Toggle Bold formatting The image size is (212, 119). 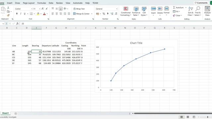[17, 14]
